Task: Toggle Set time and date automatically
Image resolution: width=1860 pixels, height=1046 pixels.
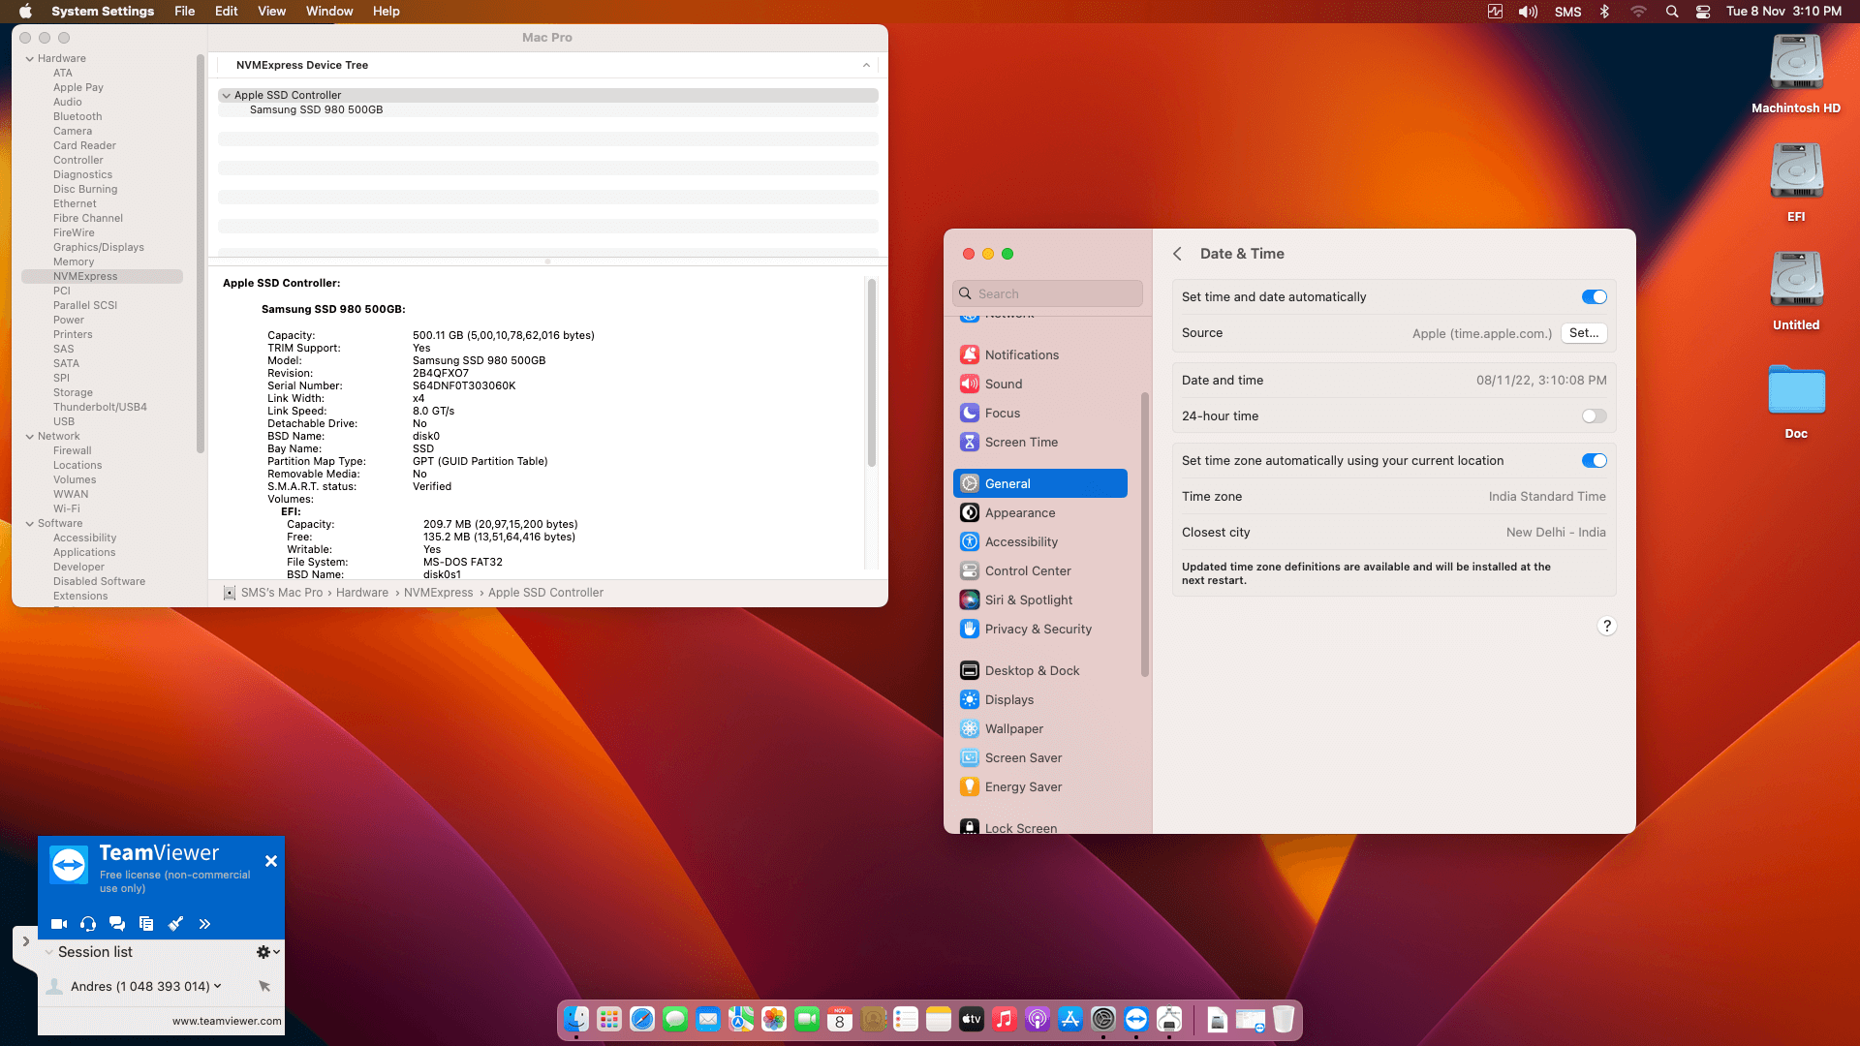Action: tap(1594, 297)
